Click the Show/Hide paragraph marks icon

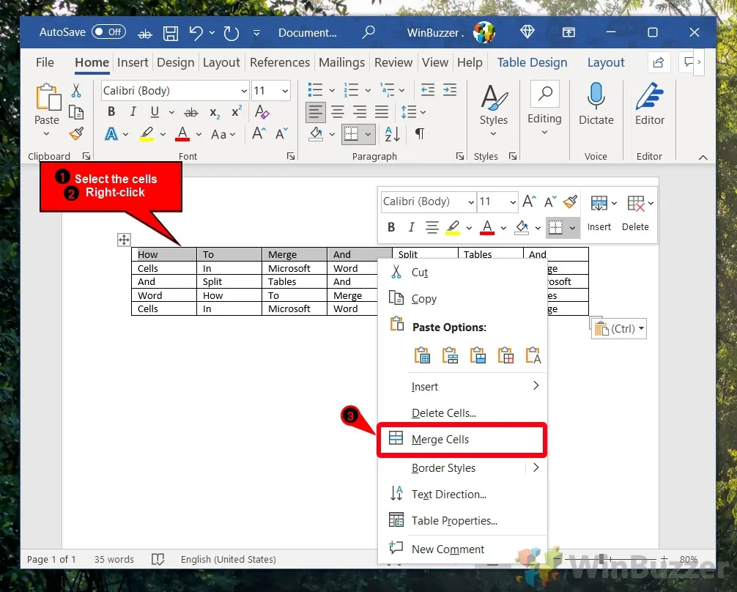(x=420, y=133)
